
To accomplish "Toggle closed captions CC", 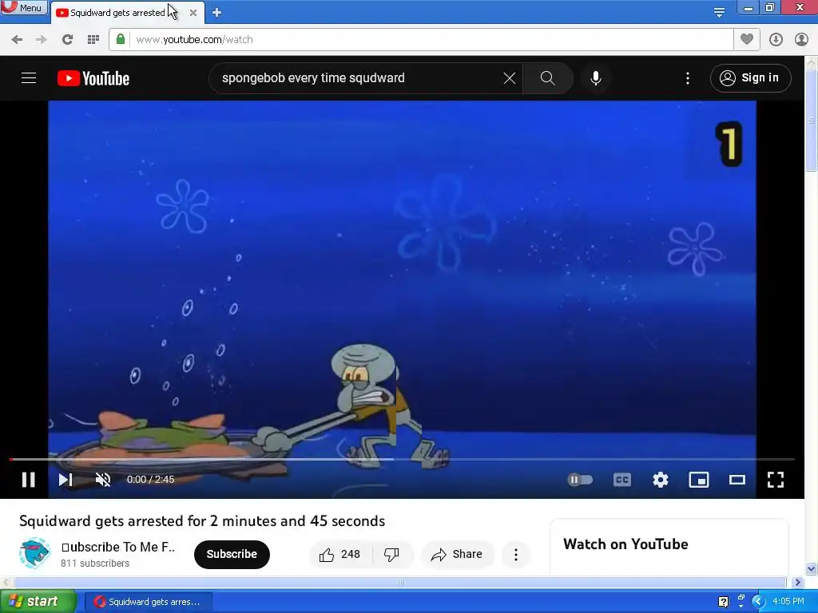I will (621, 480).
